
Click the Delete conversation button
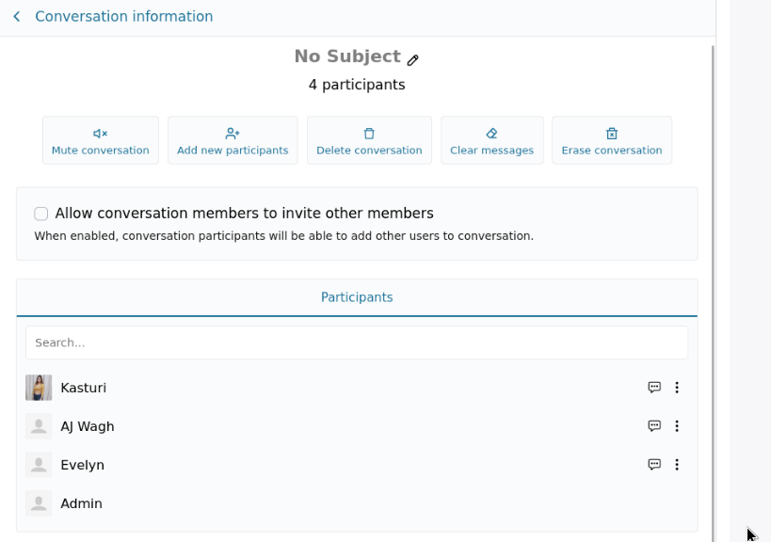tap(369, 140)
